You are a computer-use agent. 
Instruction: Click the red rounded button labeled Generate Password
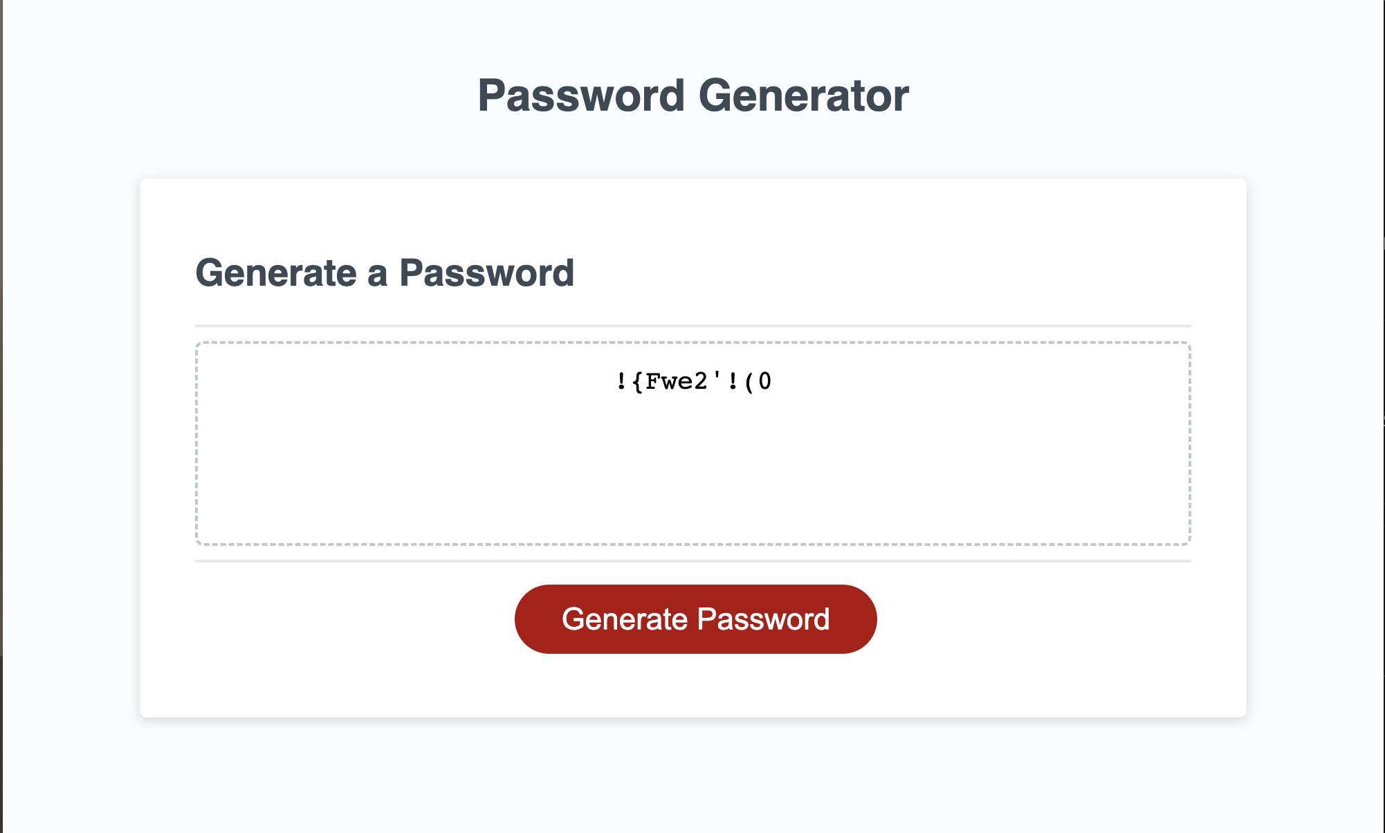click(x=695, y=619)
